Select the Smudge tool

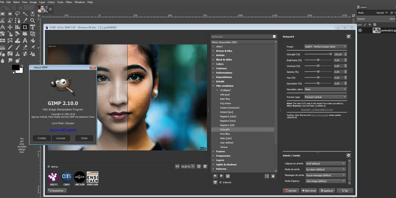10,61
